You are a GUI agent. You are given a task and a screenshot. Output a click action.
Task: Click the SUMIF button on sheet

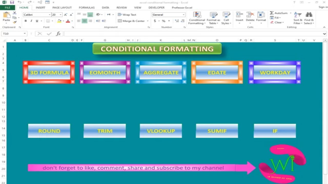(217, 131)
